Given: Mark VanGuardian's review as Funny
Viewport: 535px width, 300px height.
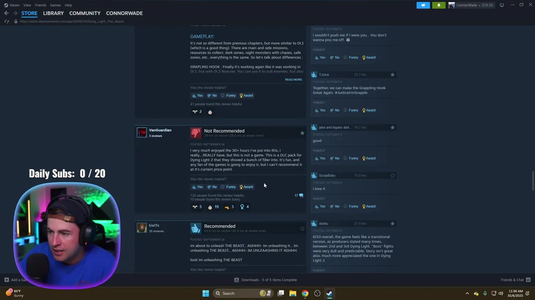Looking at the screenshot, I should tap(228, 187).
